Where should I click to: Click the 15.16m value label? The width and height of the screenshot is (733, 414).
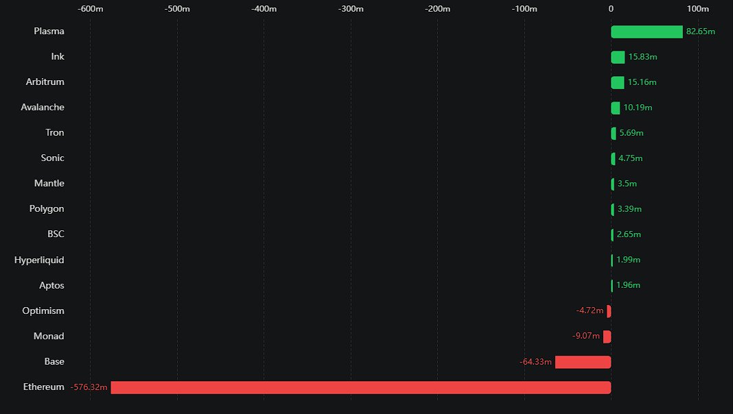tap(642, 82)
